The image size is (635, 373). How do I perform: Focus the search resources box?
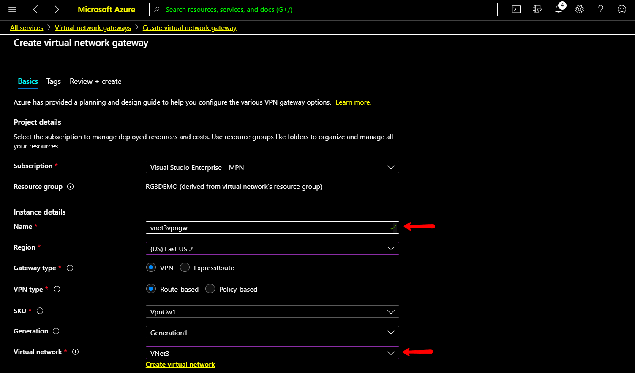(x=329, y=9)
